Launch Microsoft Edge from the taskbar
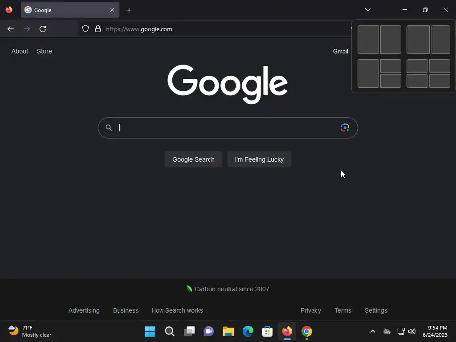This screenshot has height=342, width=456. coord(248,331)
